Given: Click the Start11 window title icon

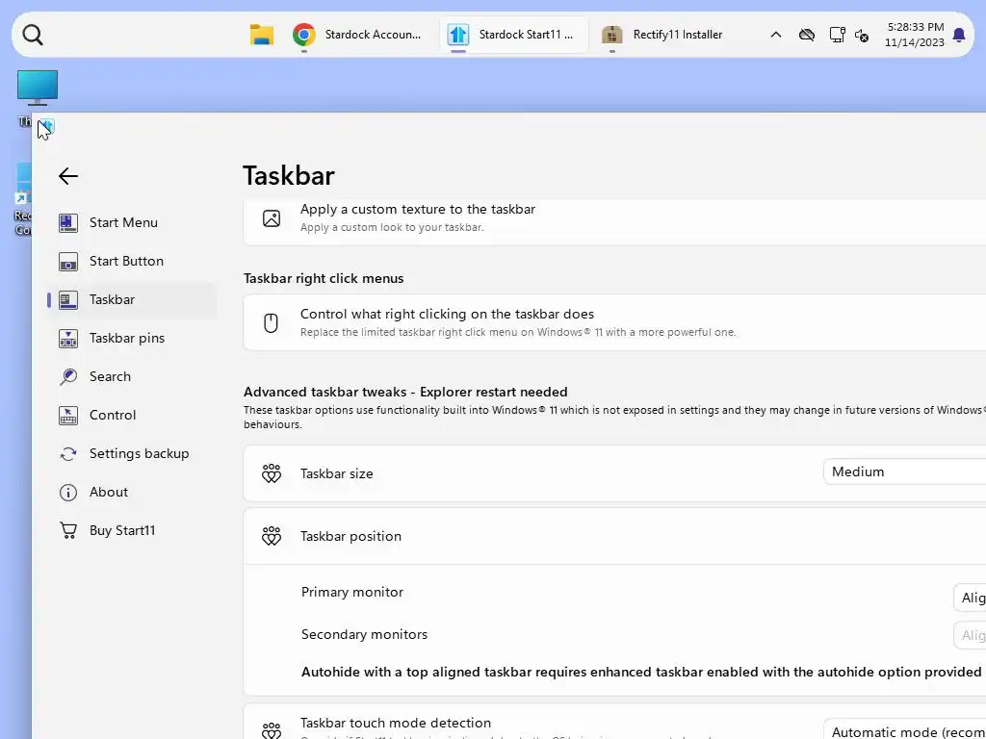Looking at the screenshot, I should [48, 126].
